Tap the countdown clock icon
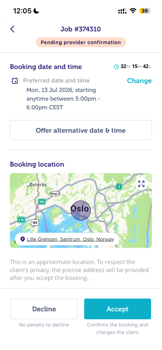Viewport: 162px width, 350px height. tap(116, 67)
